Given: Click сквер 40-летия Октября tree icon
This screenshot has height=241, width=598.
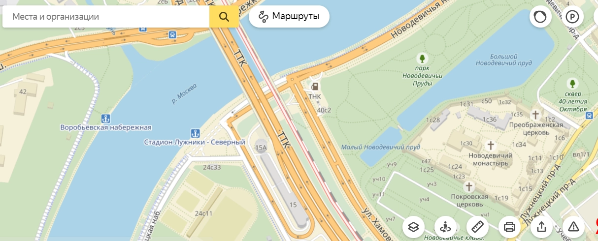Looking at the screenshot, I should pos(572,83).
